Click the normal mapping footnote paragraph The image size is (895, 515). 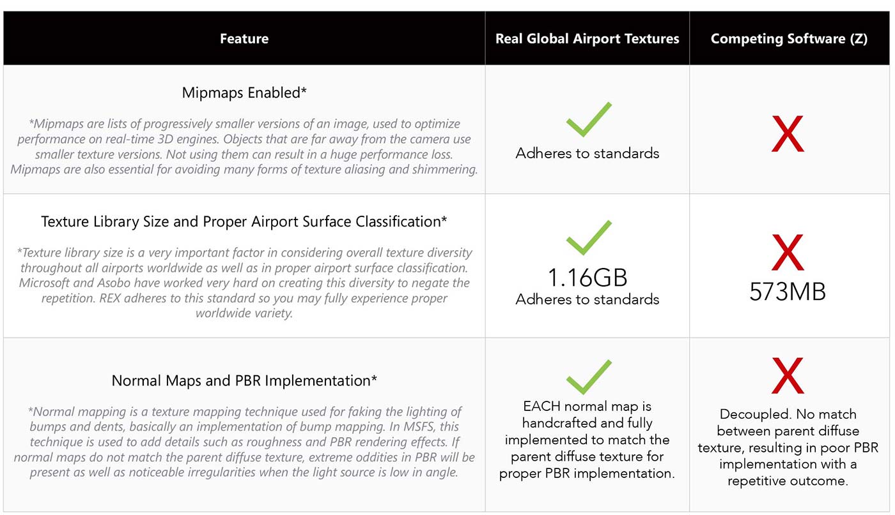[x=244, y=442]
